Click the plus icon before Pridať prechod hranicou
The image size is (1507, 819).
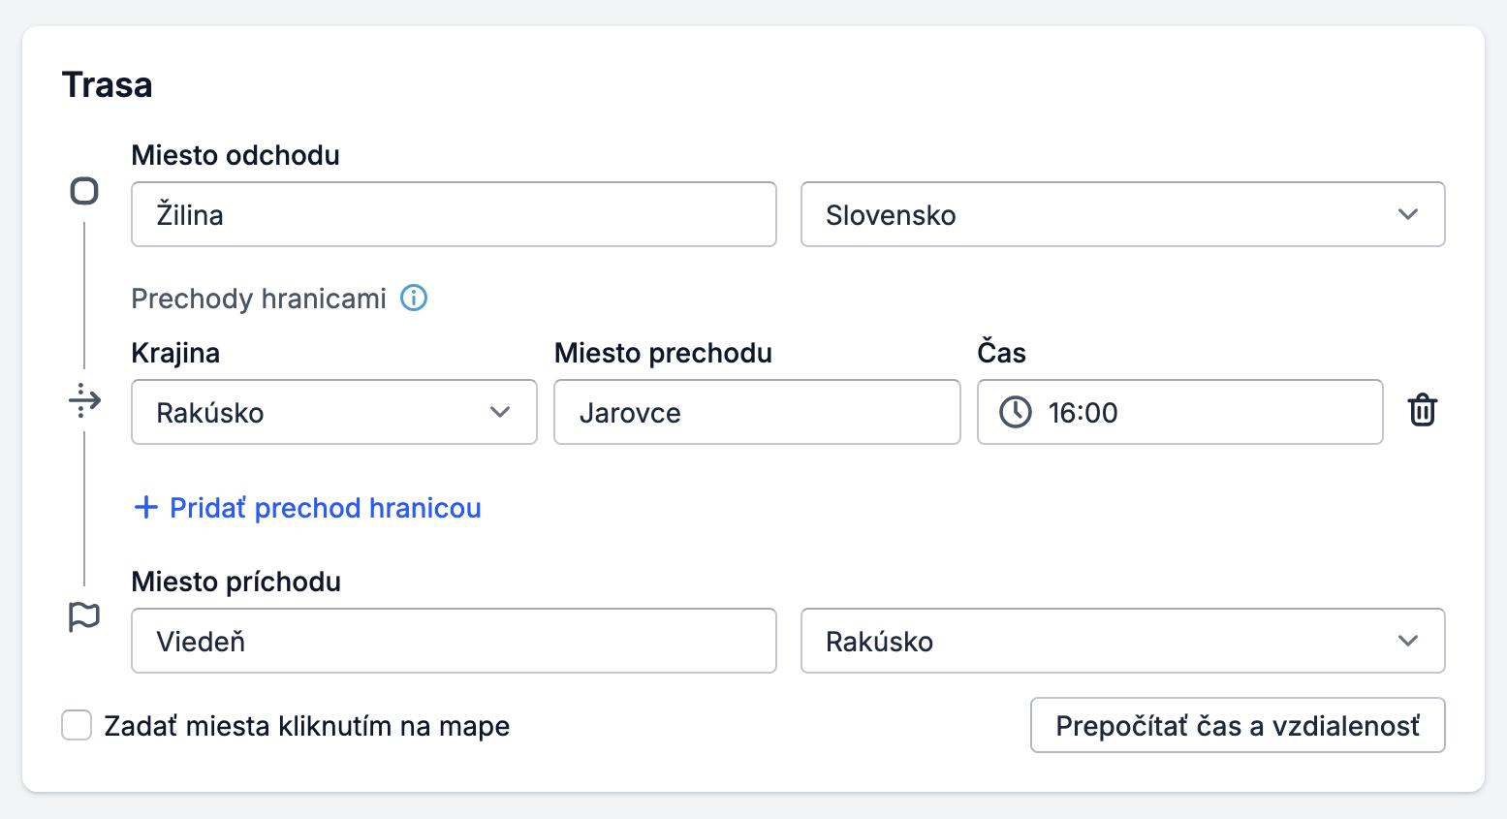[x=144, y=507]
